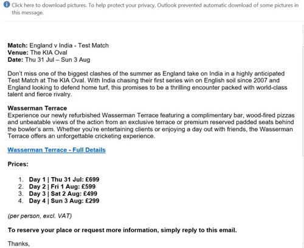
Task: Click the 'Thu 31 Jul – Sun 3 Aug' date text
Action: click(x=58, y=60)
